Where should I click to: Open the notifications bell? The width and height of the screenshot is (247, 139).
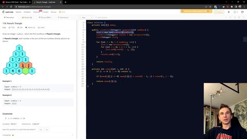(x=229, y=12)
